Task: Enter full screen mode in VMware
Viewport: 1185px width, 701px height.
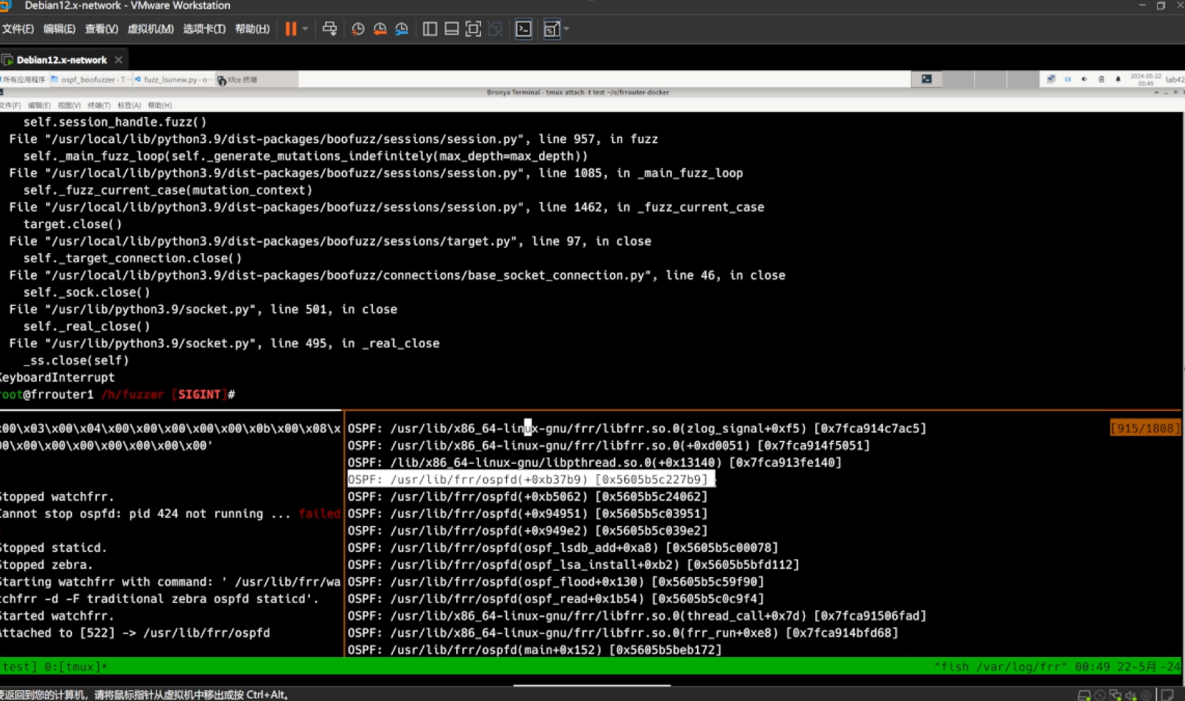Action: pos(473,29)
